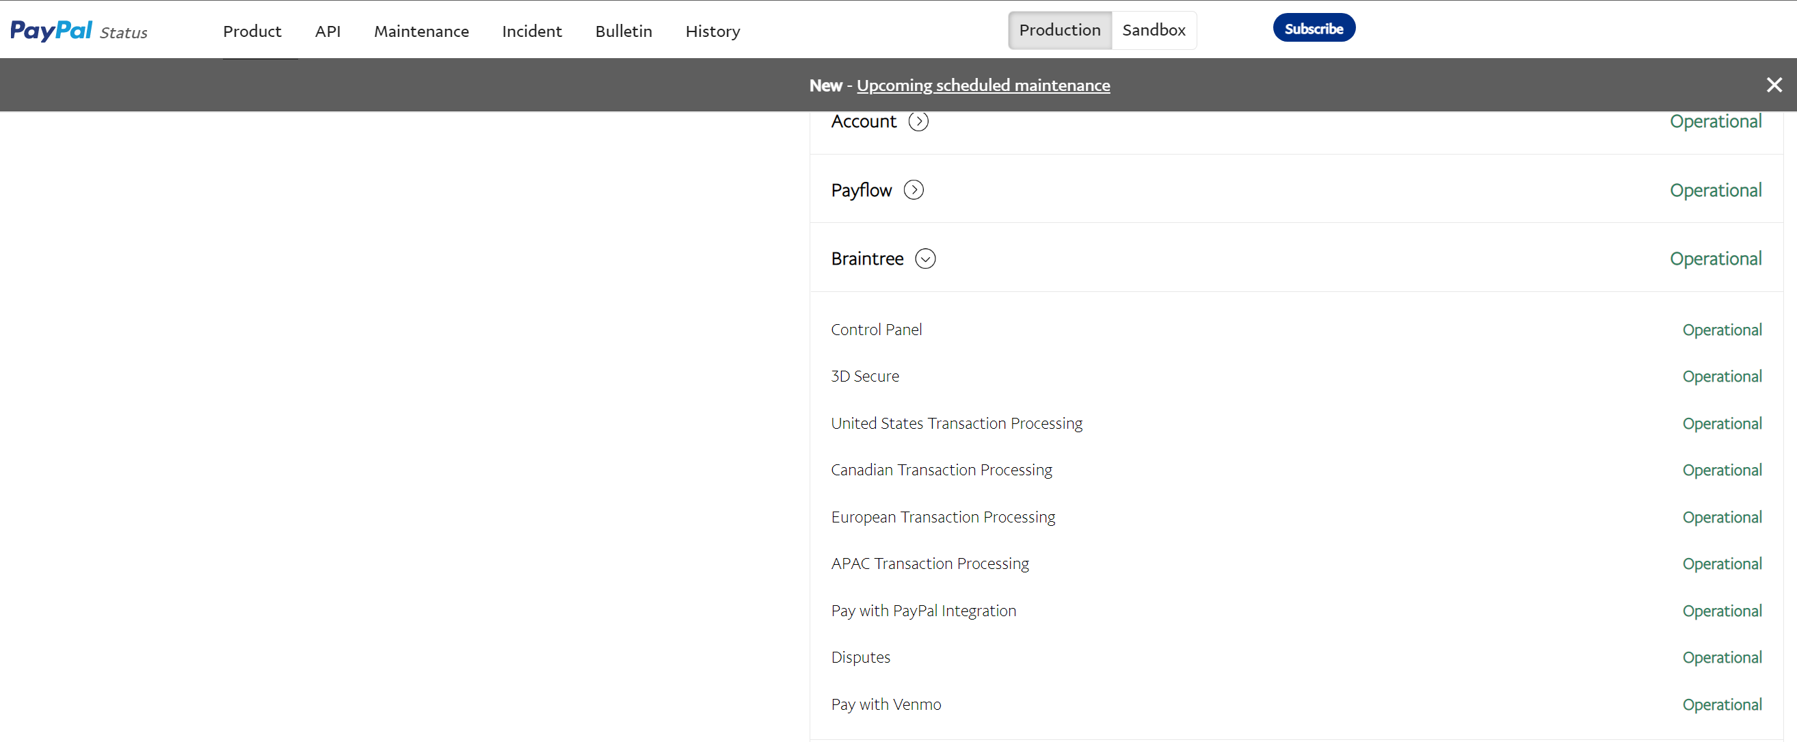Go to the Maintenance tab
The width and height of the screenshot is (1797, 742).
[x=421, y=31]
